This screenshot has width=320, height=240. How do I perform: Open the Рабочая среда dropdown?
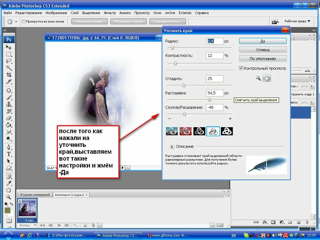point(297,21)
